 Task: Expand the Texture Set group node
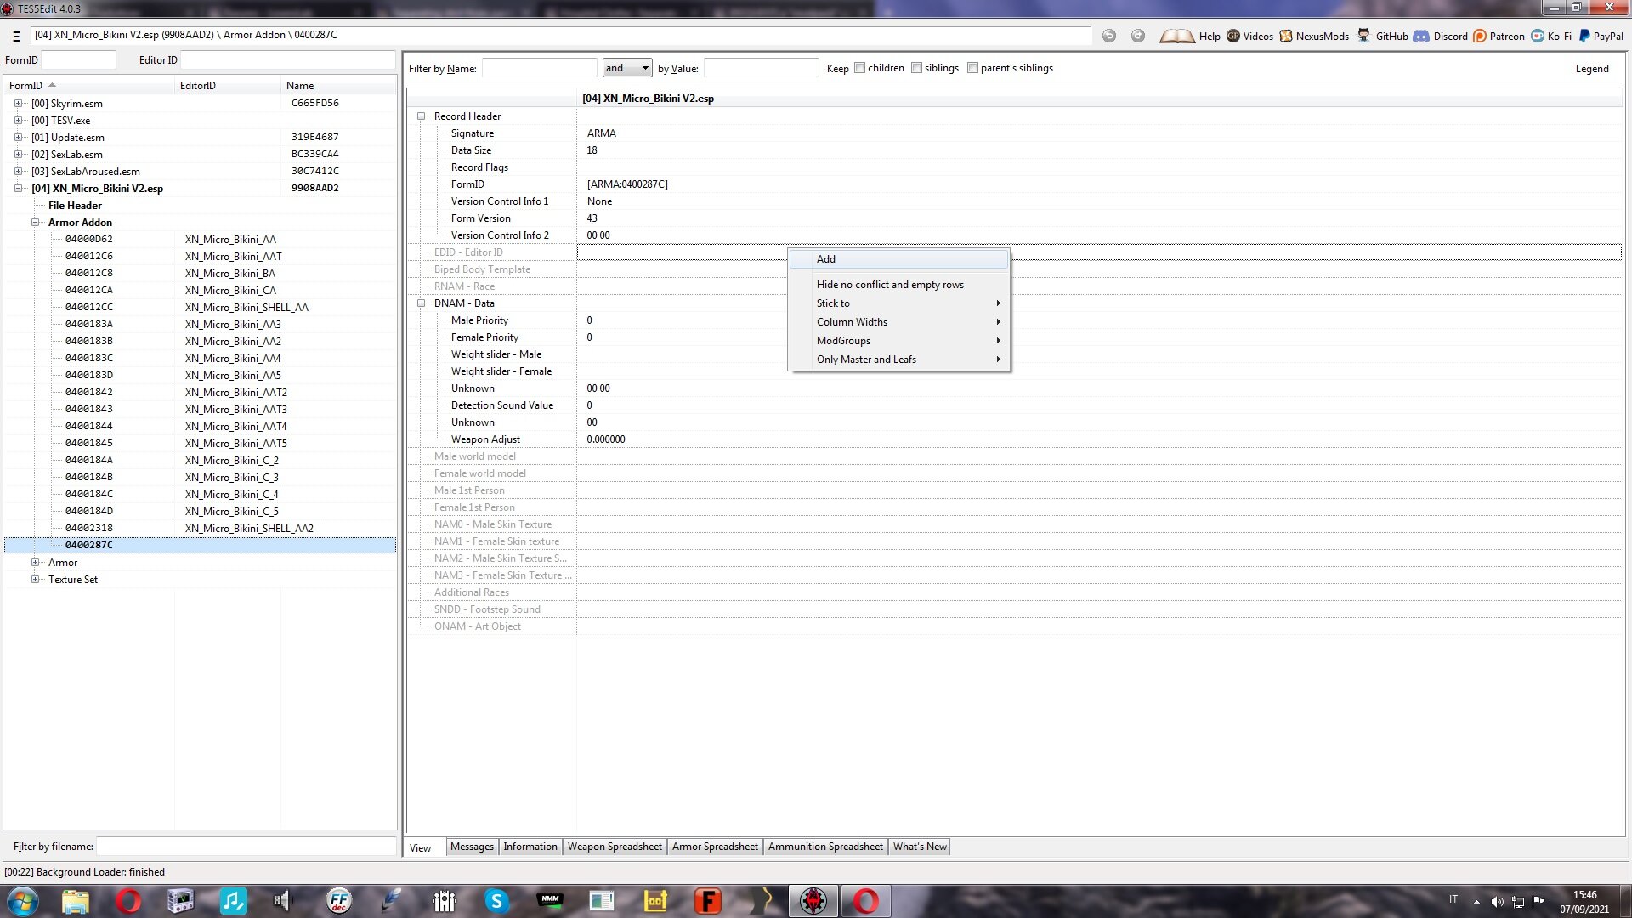pos(35,580)
